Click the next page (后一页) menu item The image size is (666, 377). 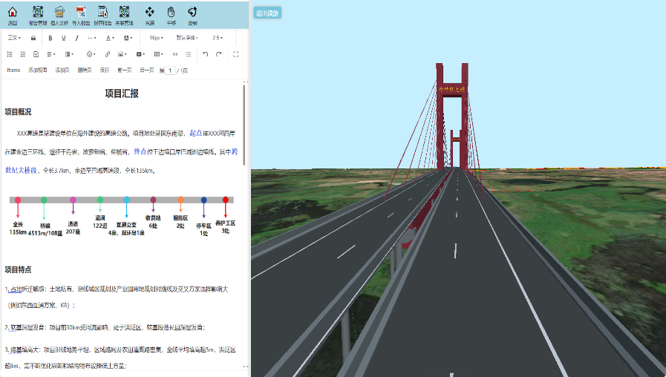tap(146, 71)
